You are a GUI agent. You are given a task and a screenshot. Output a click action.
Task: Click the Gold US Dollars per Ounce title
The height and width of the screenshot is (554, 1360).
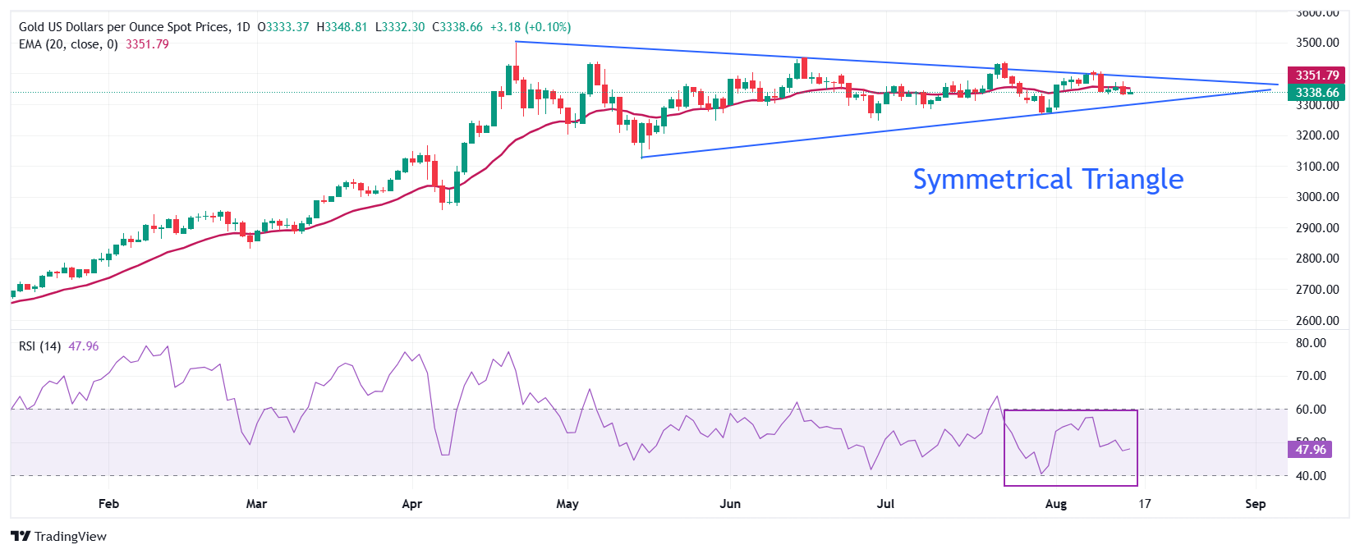tap(123, 27)
